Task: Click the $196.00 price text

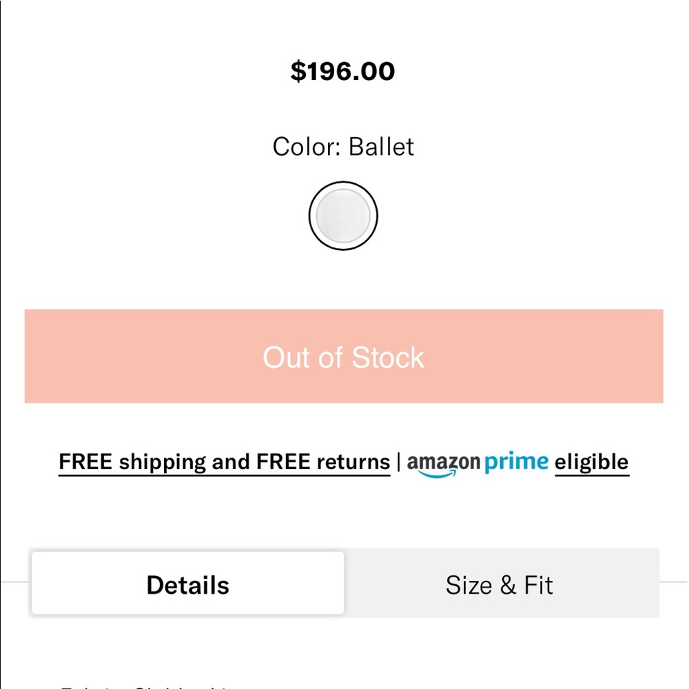Action: click(342, 71)
